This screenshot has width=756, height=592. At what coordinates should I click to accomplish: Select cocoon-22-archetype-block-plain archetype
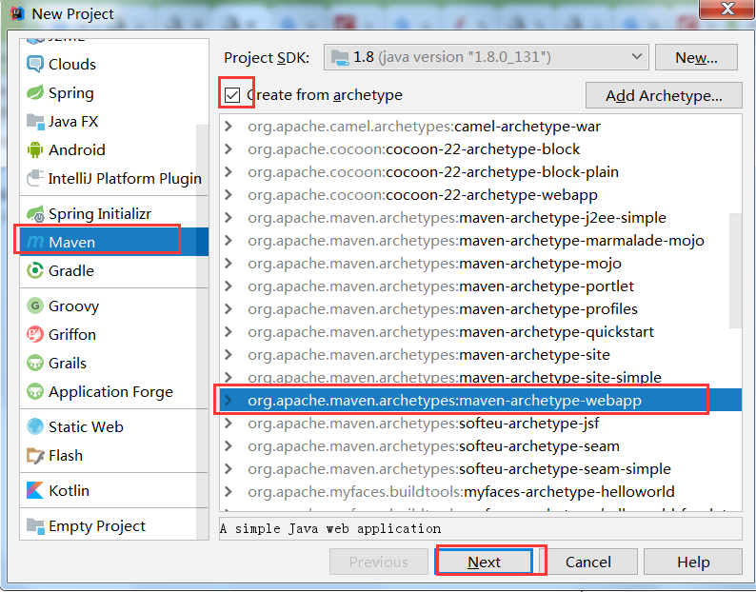[x=480, y=171]
